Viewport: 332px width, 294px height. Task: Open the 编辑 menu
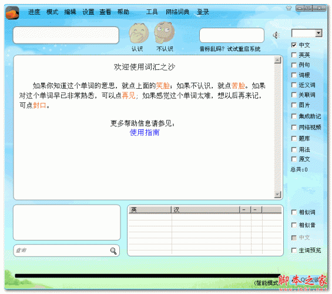coord(70,12)
